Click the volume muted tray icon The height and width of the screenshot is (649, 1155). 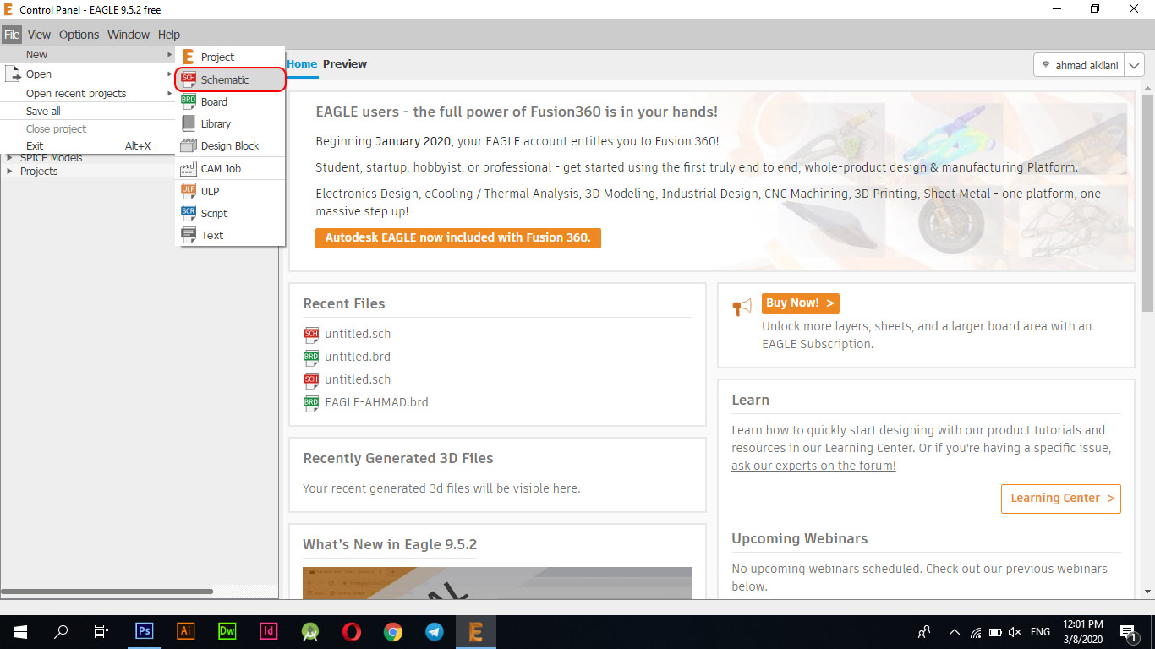click(x=1015, y=631)
